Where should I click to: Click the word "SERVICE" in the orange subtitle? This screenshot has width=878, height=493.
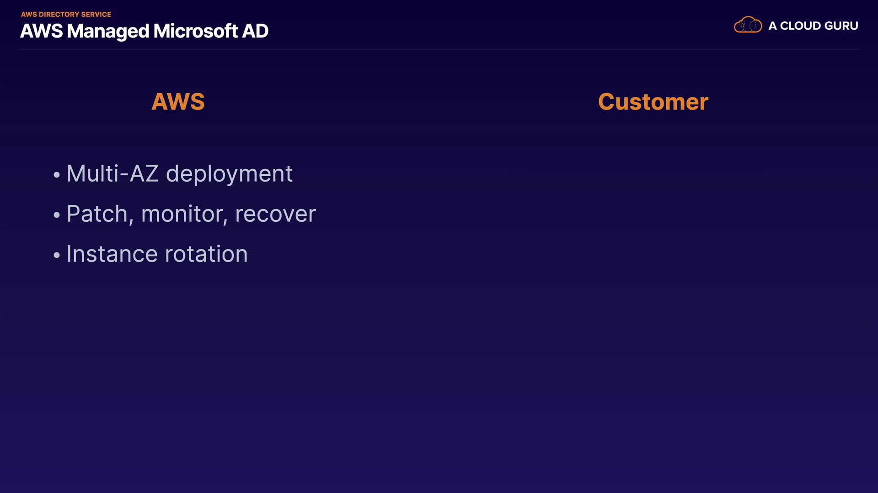click(x=96, y=15)
